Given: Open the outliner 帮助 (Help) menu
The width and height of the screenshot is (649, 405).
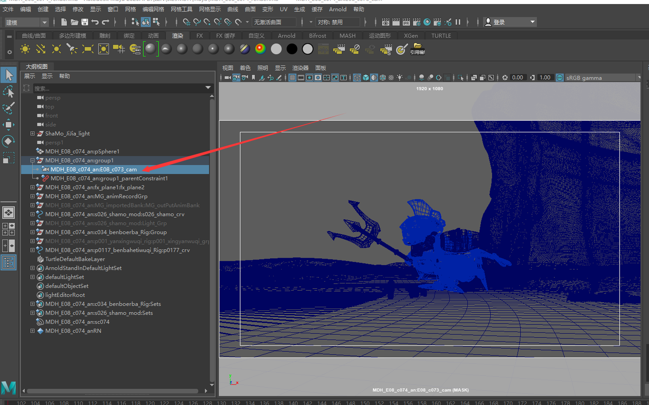Looking at the screenshot, I should point(64,76).
